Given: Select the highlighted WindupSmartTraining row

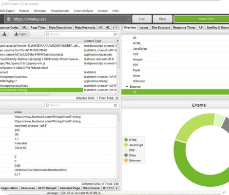Looking at the screenshot, I should click(x=41, y=90).
